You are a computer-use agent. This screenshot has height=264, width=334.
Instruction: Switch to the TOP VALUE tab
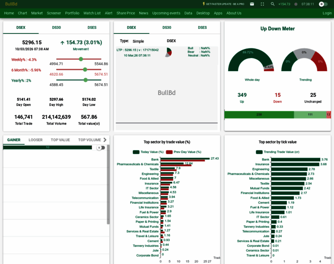pyautogui.click(x=60, y=140)
